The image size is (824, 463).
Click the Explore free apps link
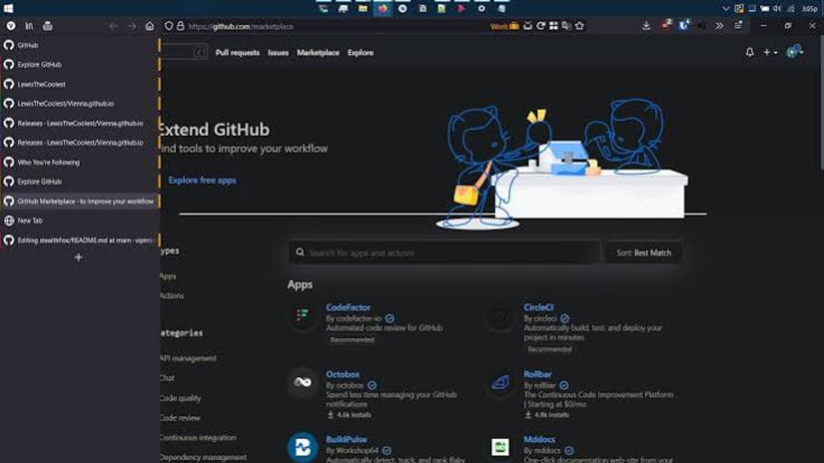point(202,180)
